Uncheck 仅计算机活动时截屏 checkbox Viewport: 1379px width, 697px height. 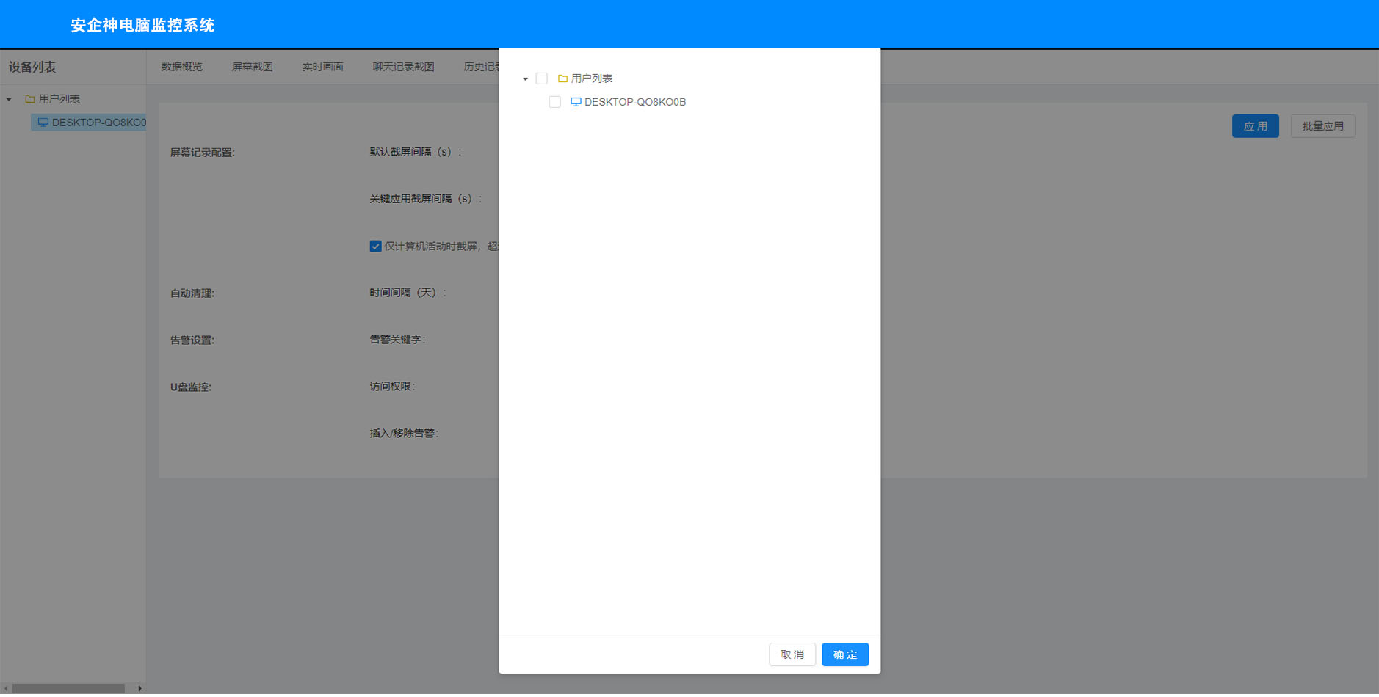pos(375,247)
